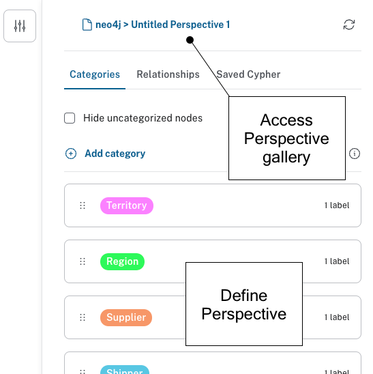
Task: Select the pink Territory category tag
Action: 127,205
